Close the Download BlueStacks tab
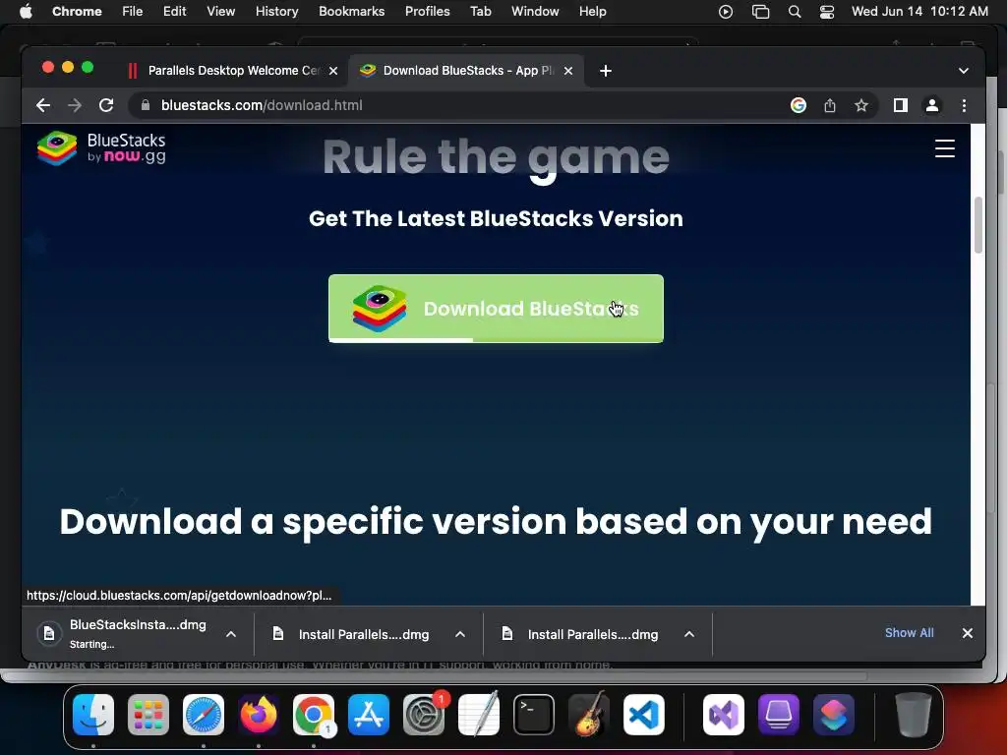Screen dimensions: 1007x755 tap(568, 71)
